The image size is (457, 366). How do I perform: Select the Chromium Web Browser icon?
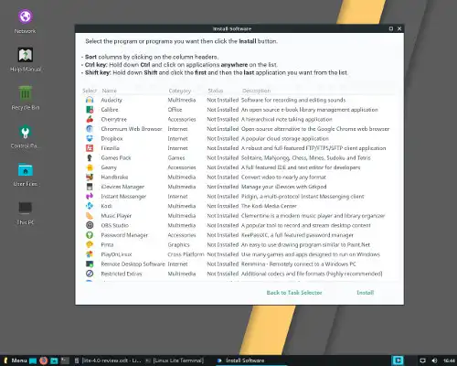90,129
